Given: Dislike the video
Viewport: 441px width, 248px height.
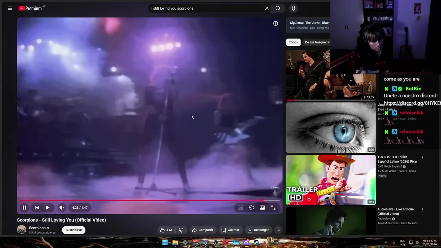Looking at the screenshot, I should (181, 230).
